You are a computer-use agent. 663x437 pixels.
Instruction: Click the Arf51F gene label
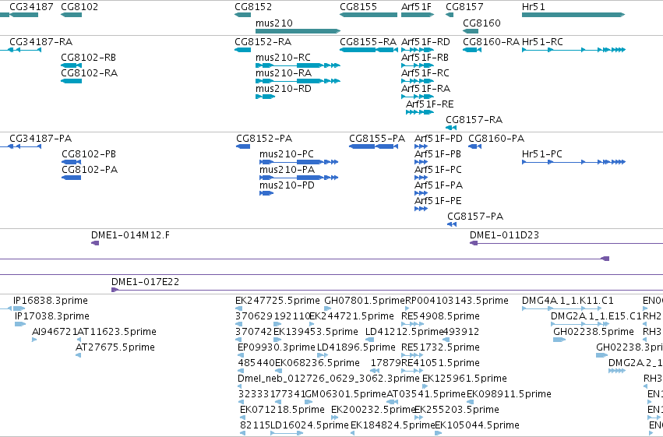click(416, 7)
